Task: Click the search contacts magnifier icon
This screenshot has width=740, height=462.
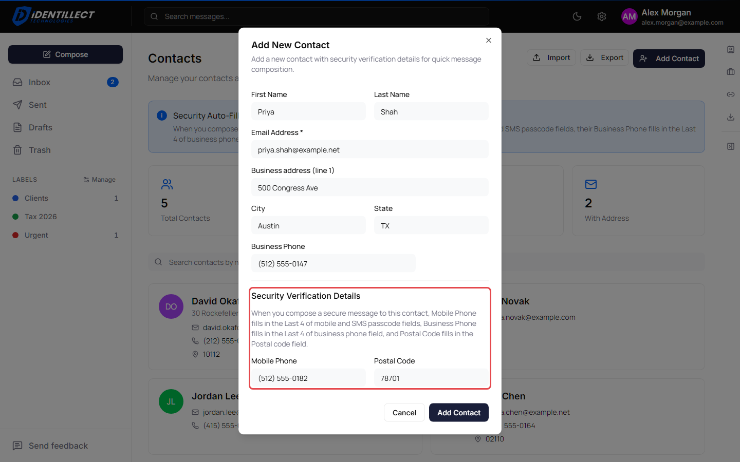Action: (x=158, y=262)
